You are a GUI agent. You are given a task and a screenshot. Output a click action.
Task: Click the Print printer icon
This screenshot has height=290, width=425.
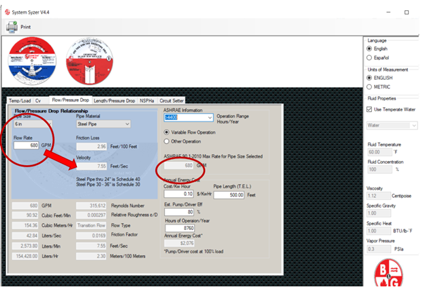[x=12, y=27]
